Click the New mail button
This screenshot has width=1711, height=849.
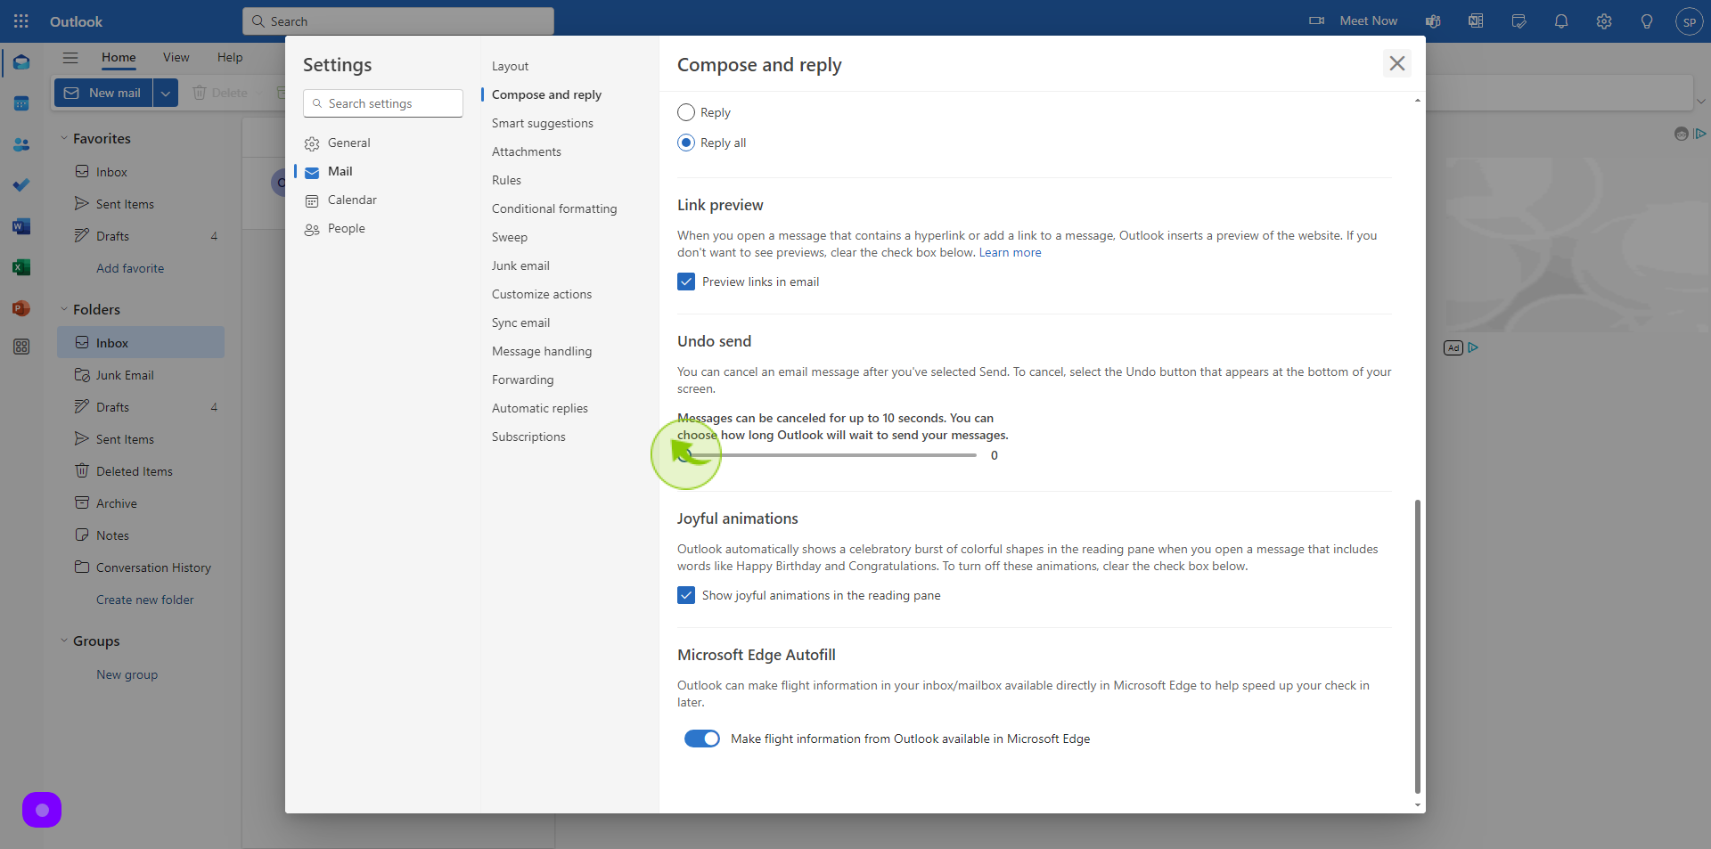click(x=103, y=93)
